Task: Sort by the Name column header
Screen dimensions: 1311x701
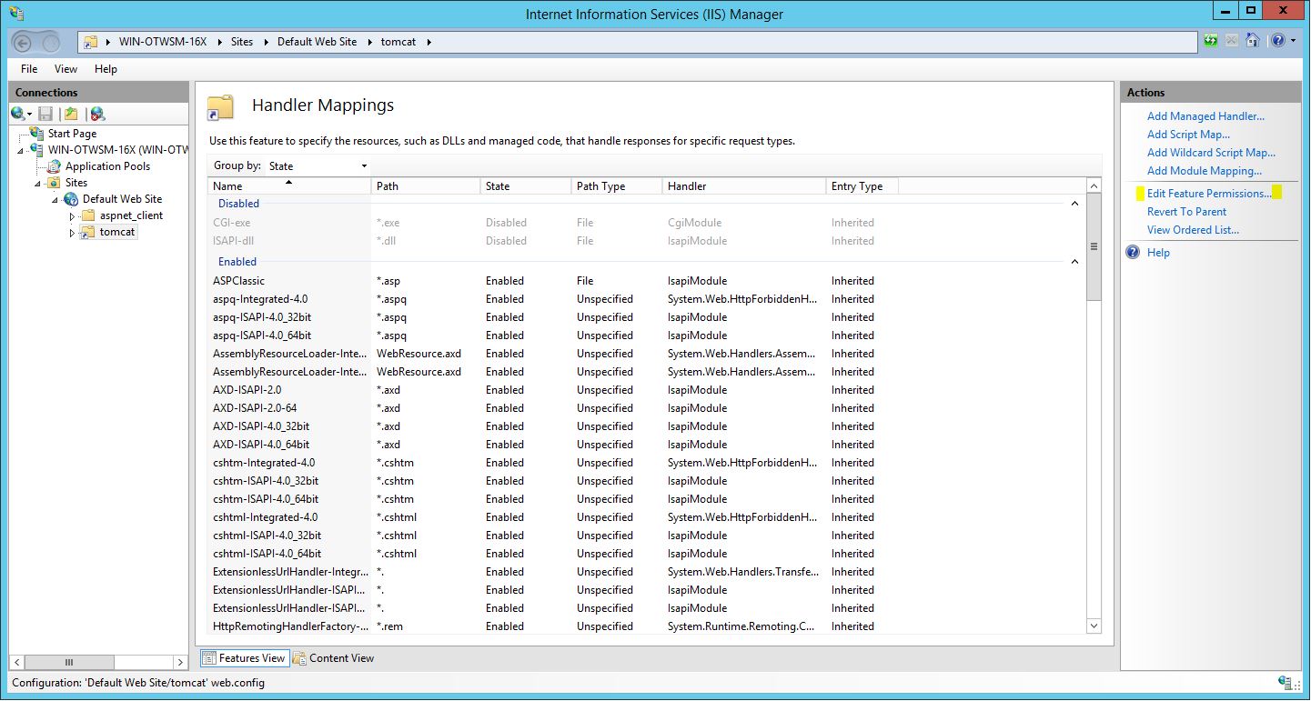Action: (289, 185)
